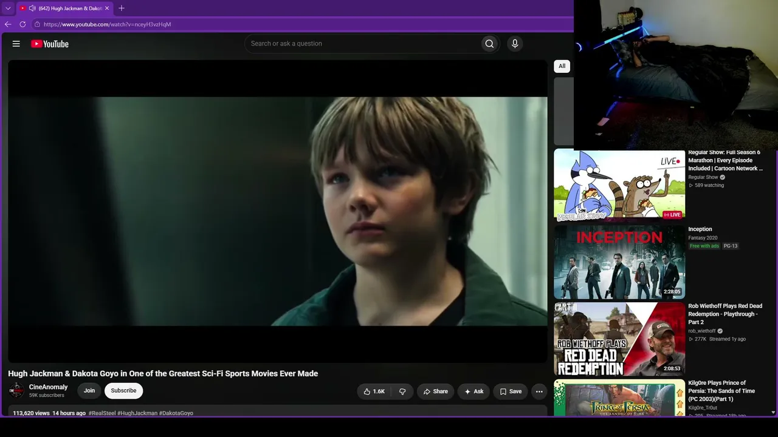
Task: Click the "589 watching" text
Action: [709, 185]
